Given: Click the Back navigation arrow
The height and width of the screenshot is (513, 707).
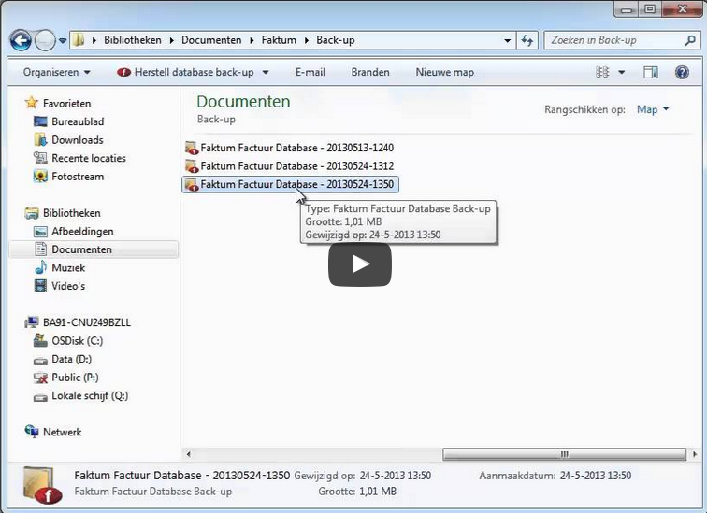Looking at the screenshot, I should pos(21,40).
